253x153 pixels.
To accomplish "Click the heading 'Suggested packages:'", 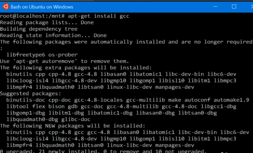I will pyautogui.click(x=31, y=94).
